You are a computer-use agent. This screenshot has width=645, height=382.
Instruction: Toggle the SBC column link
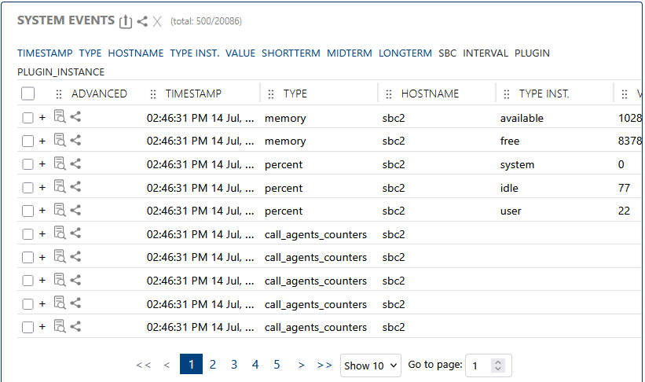click(448, 53)
